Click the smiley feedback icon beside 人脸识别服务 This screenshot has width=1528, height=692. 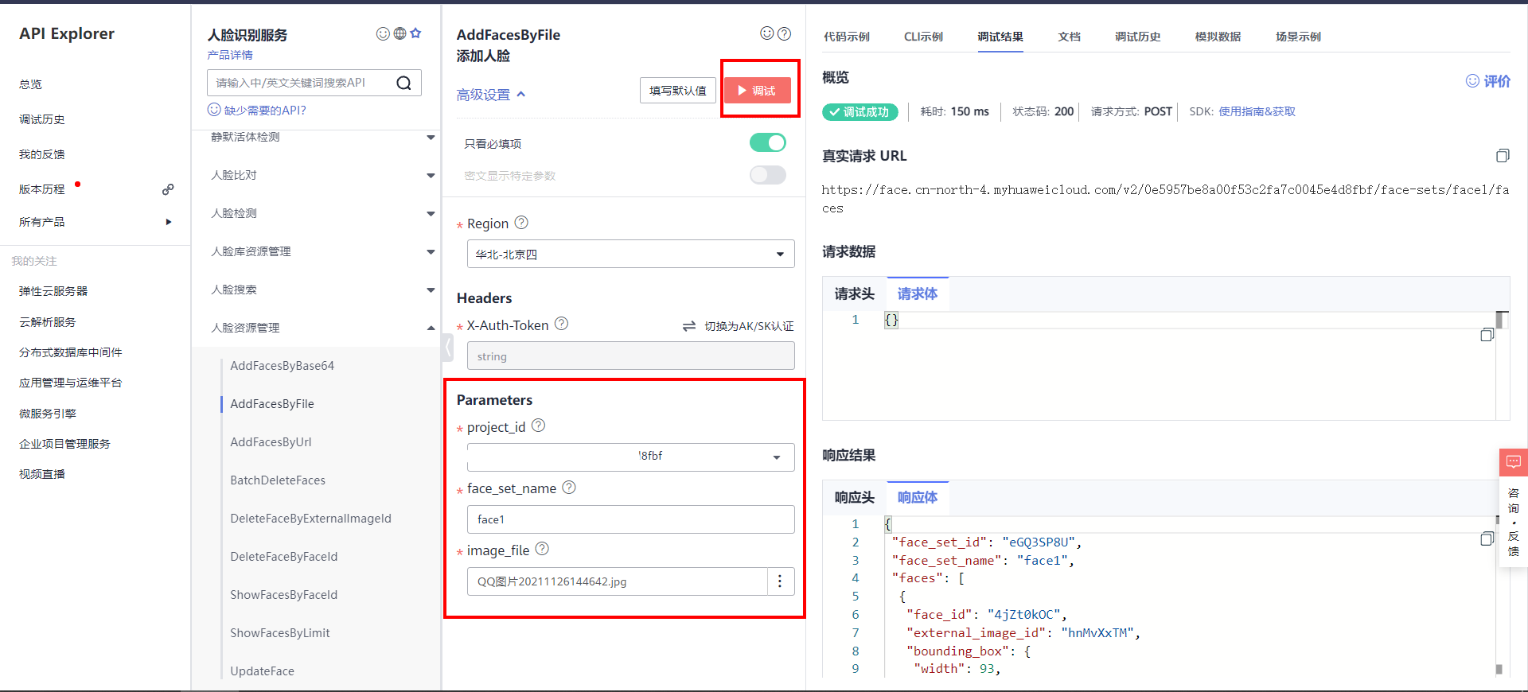click(x=383, y=33)
